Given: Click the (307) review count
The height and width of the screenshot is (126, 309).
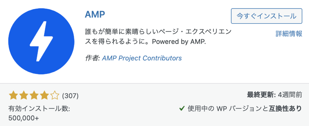Looking at the screenshot, I should (70, 96).
